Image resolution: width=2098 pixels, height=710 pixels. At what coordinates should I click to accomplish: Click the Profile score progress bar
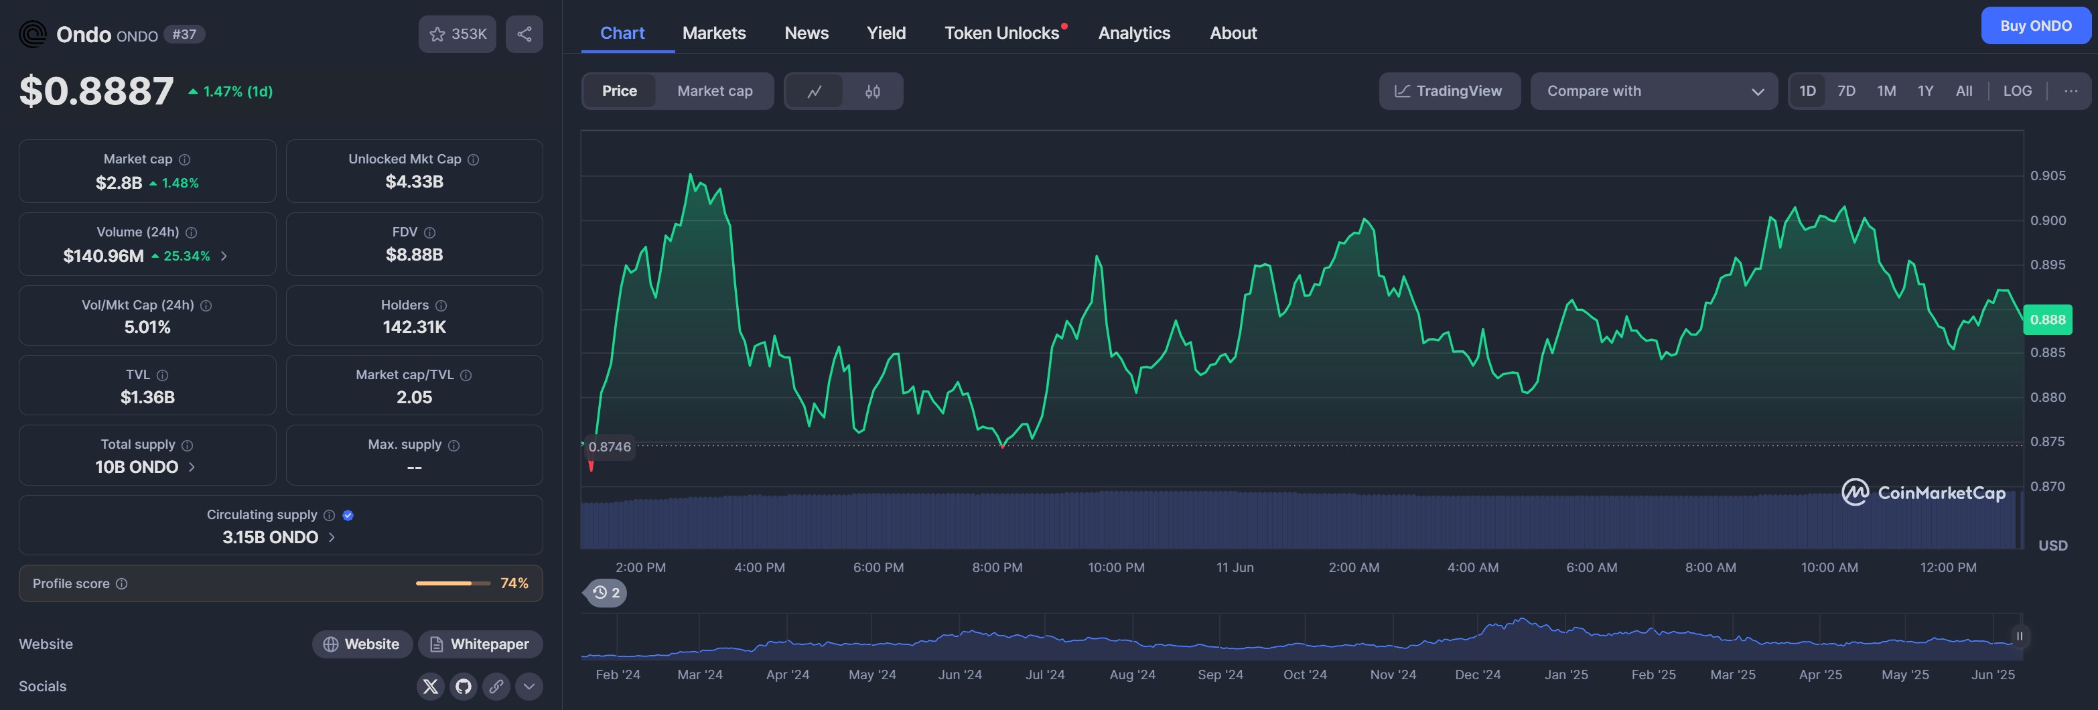pyautogui.click(x=453, y=584)
